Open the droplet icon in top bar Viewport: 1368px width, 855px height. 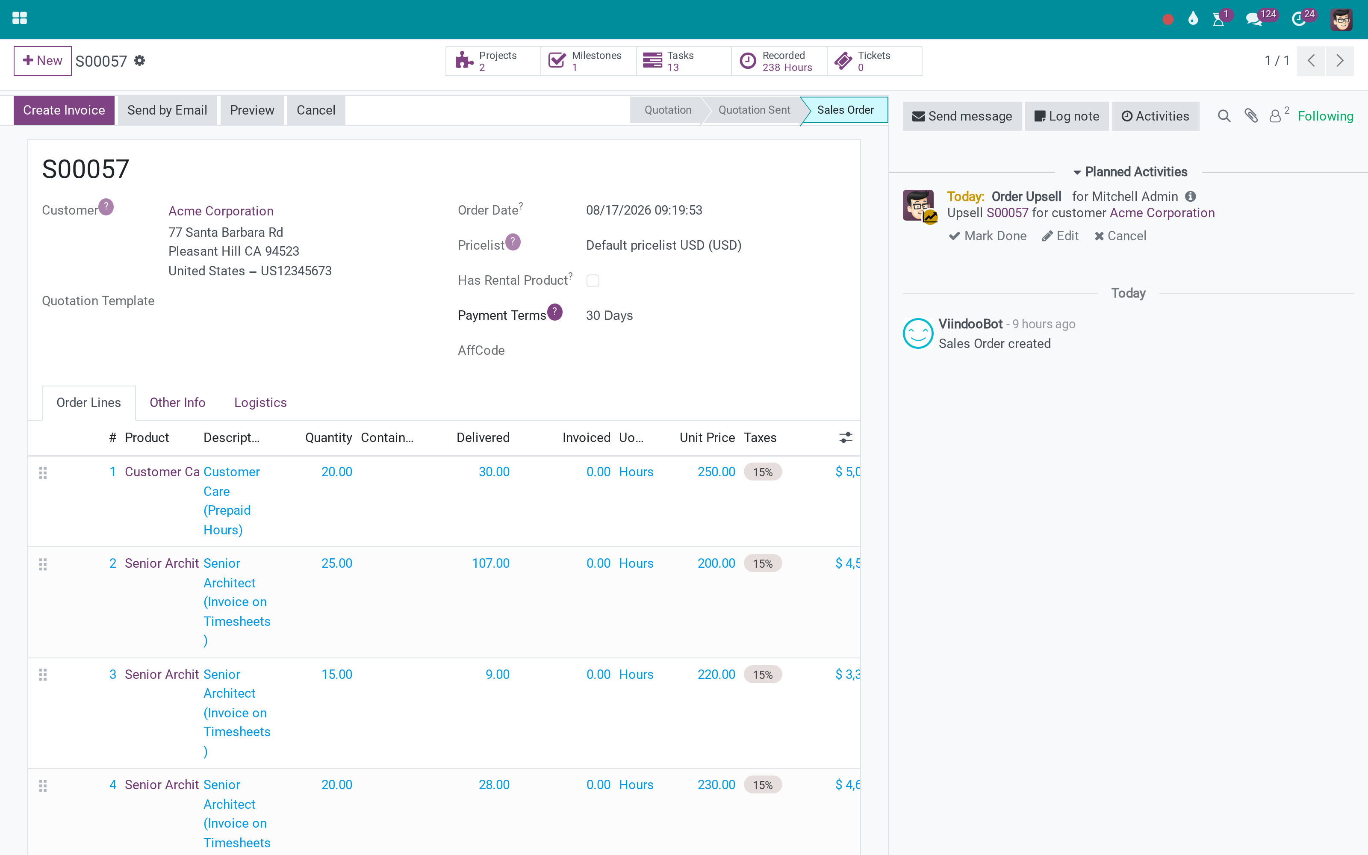point(1193,19)
